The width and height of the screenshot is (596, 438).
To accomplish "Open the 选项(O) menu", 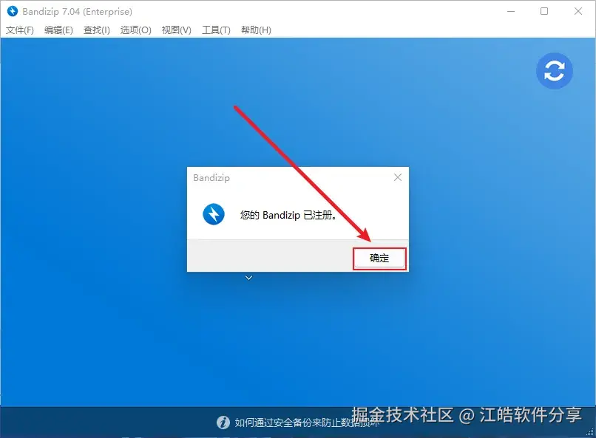I will click(x=135, y=30).
